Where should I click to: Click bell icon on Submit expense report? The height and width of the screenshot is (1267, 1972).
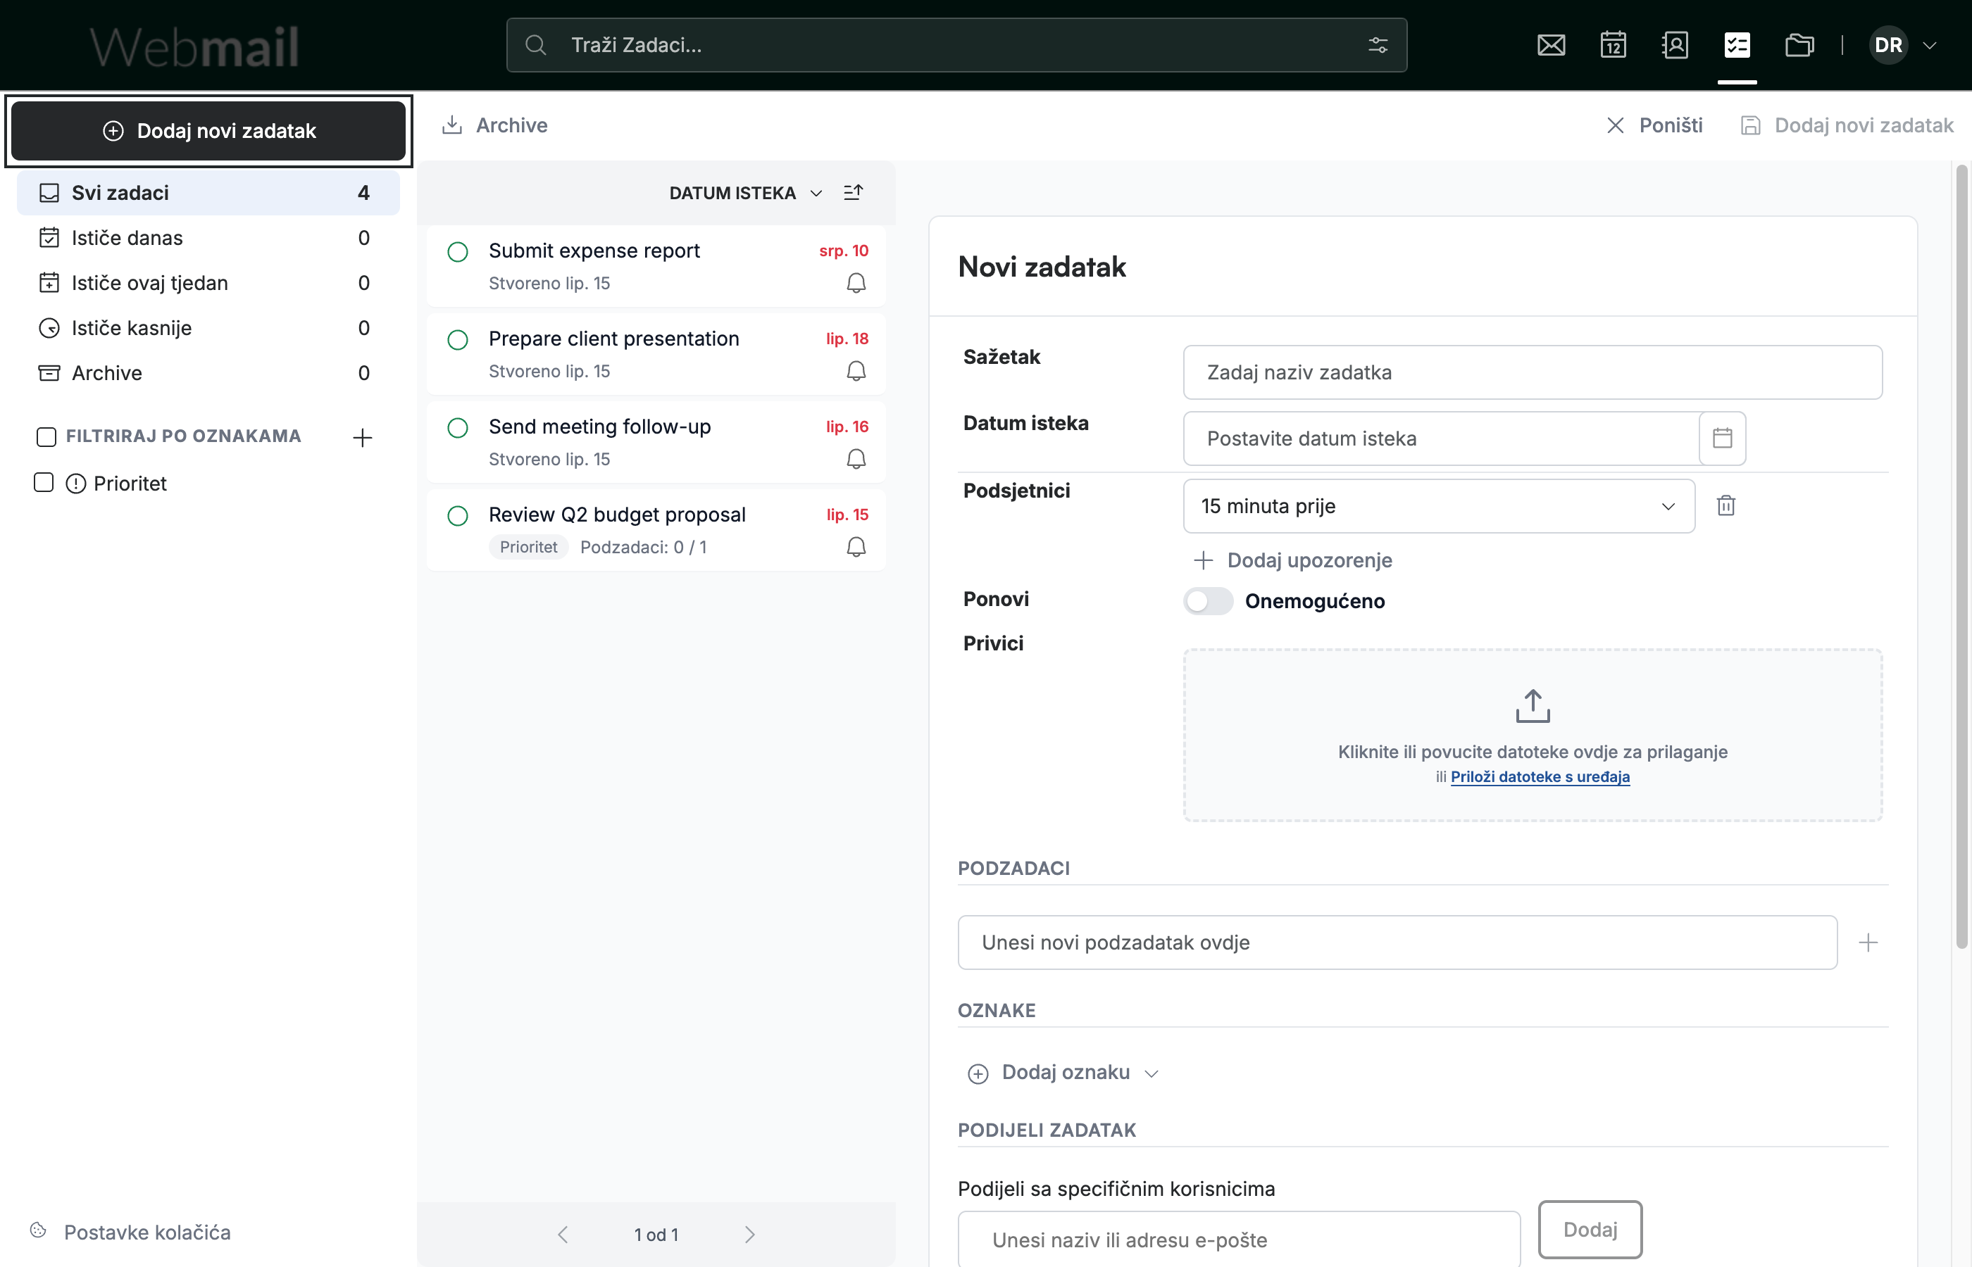[856, 283]
